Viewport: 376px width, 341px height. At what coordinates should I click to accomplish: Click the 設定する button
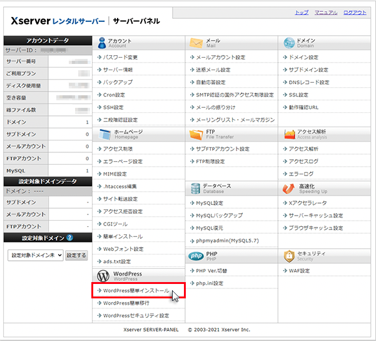click(76, 255)
